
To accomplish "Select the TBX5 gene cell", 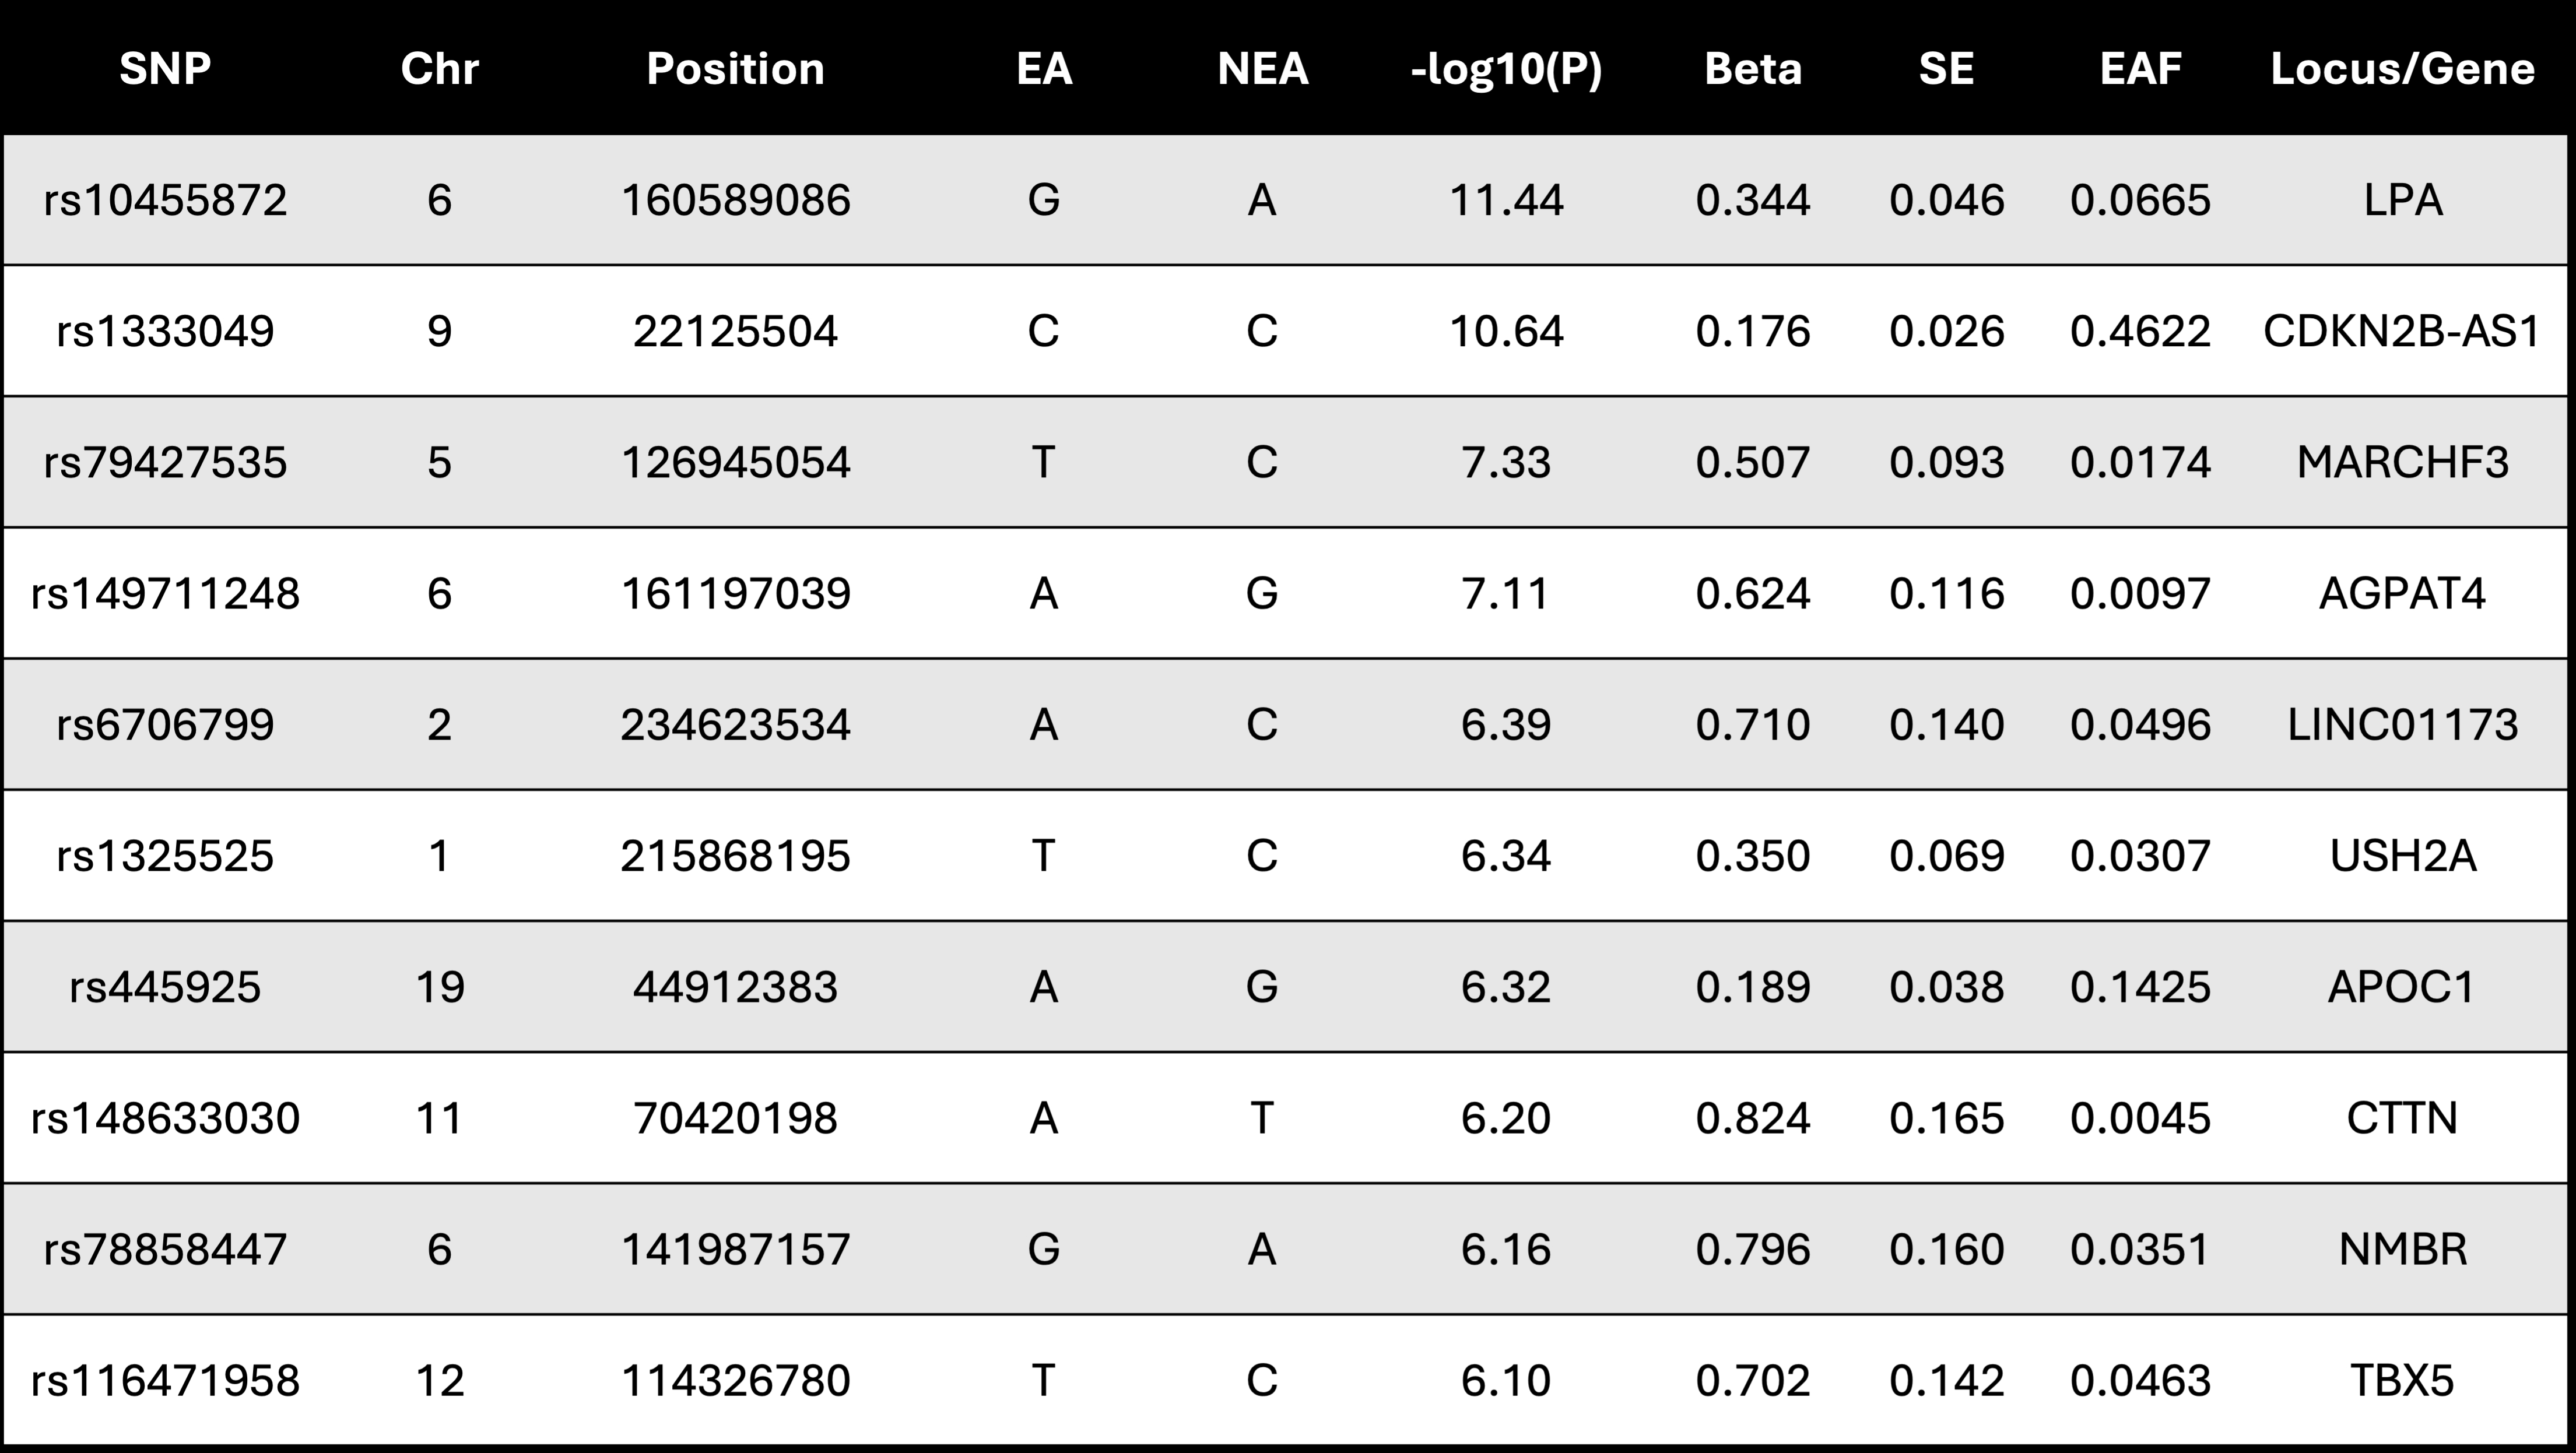I will (x=2402, y=1380).
